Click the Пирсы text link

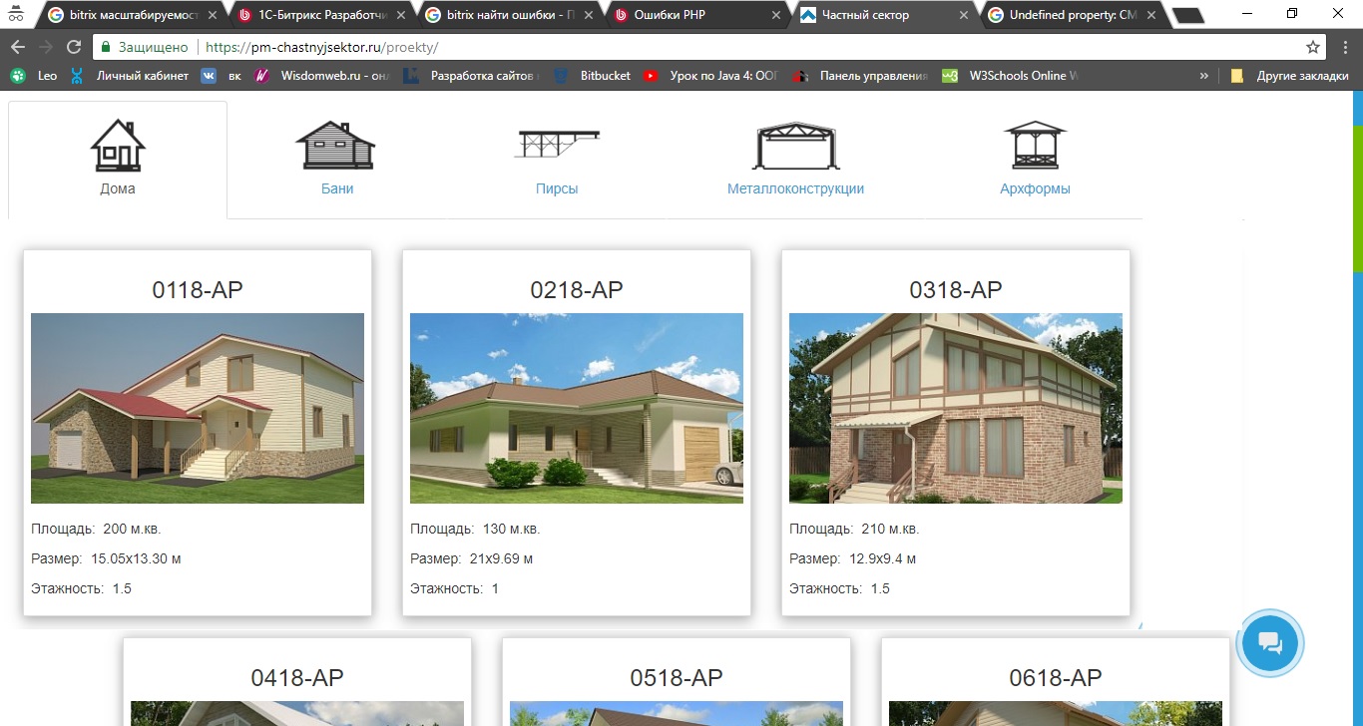click(557, 188)
